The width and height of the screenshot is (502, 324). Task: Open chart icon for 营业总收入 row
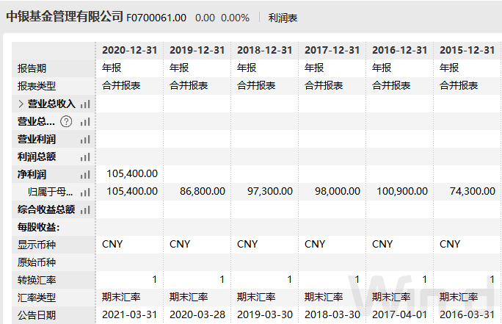point(85,104)
